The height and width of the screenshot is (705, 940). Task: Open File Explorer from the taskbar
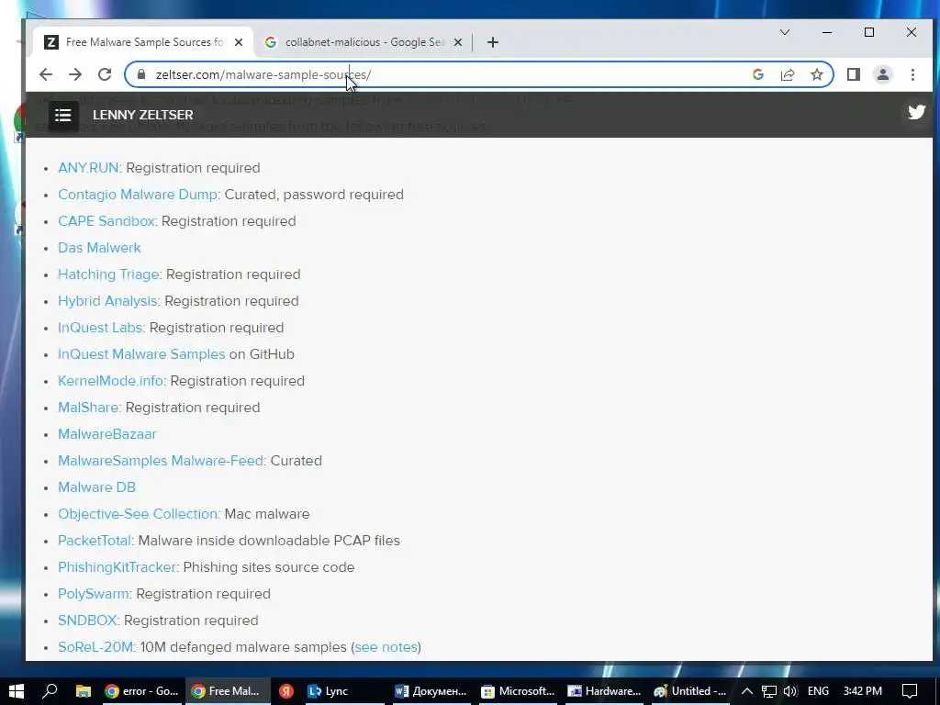pyautogui.click(x=83, y=691)
